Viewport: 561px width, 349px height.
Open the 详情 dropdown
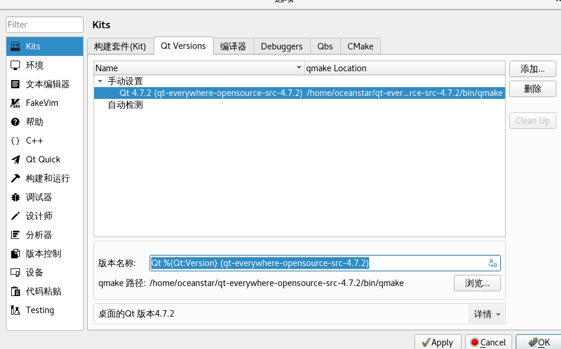tap(487, 314)
